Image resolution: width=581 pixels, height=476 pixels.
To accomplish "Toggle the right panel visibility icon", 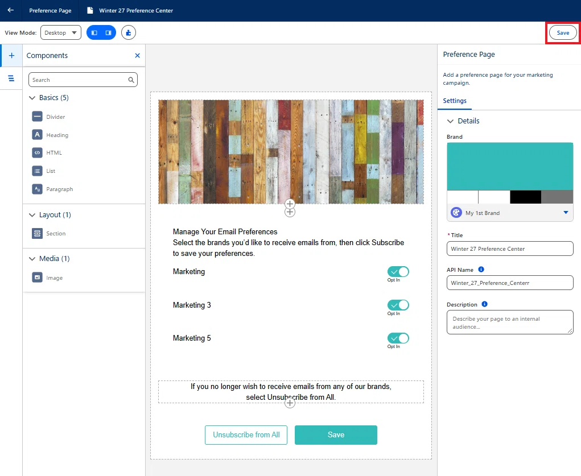I will tap(108, 32).
